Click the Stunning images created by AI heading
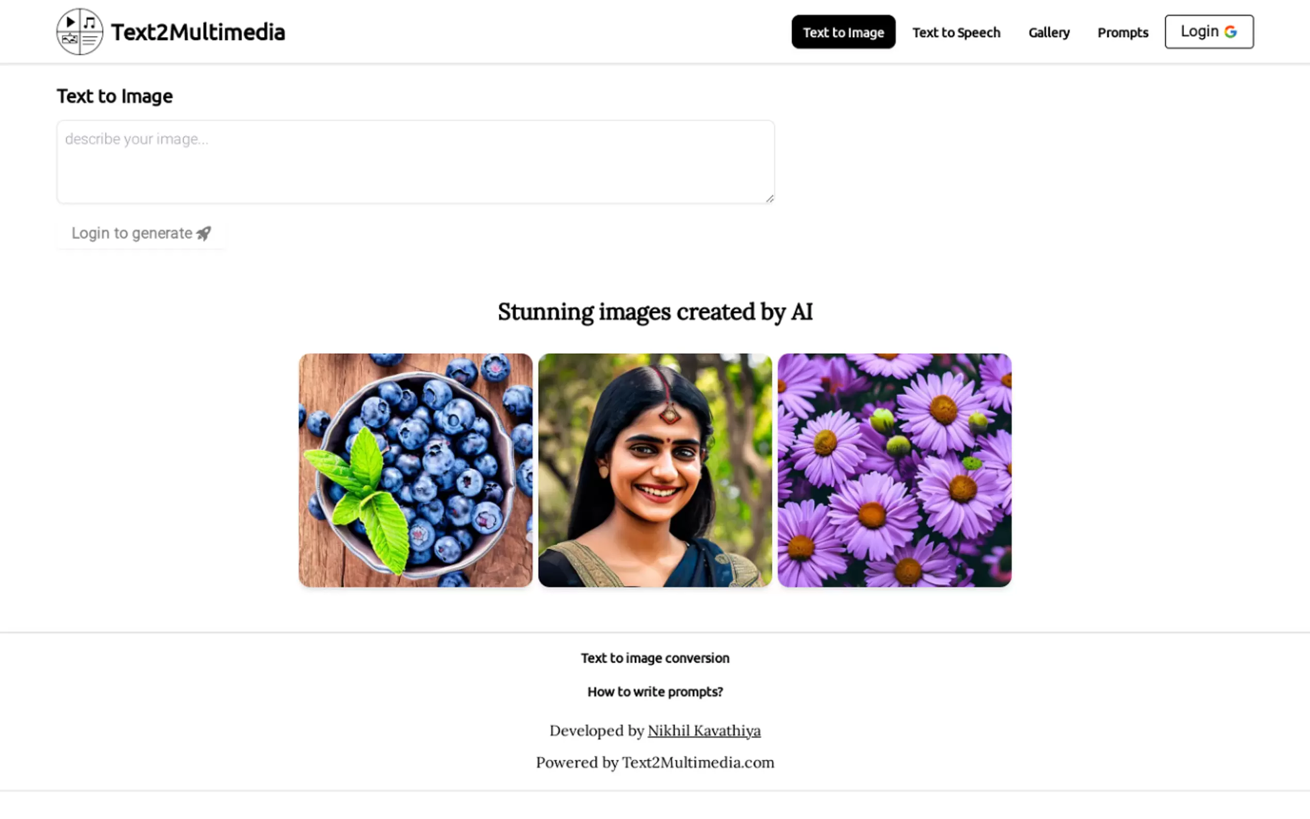Image resolution: width=1310 pixels, height=819 pixels. (654, 312)
